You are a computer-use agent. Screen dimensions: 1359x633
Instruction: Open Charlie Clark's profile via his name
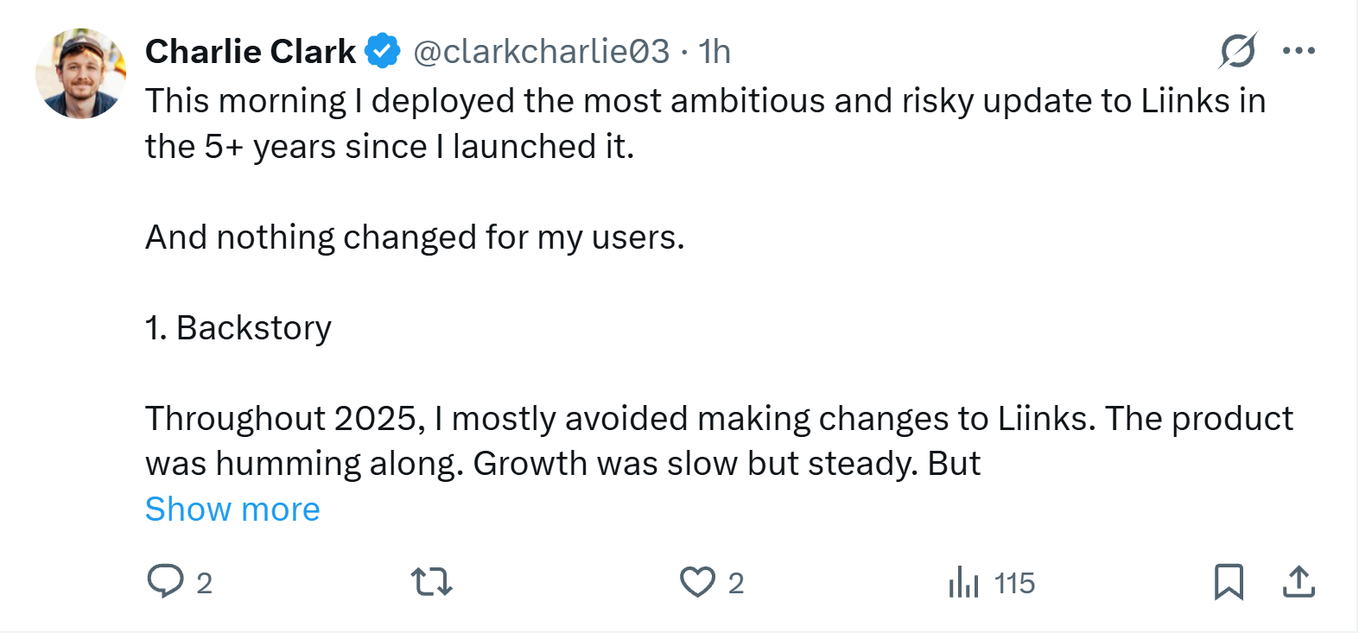[x=250, y=51]
